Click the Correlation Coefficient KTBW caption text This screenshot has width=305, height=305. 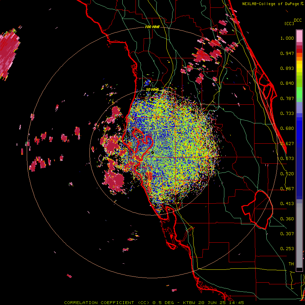pyautogui.click(x=154, y=303)
